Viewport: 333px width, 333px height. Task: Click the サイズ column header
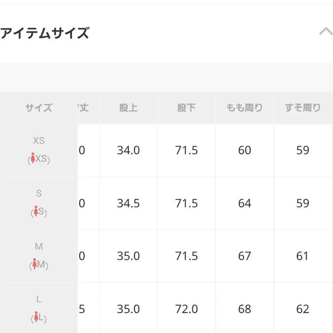pyautogui.click(x=39, y=108)
